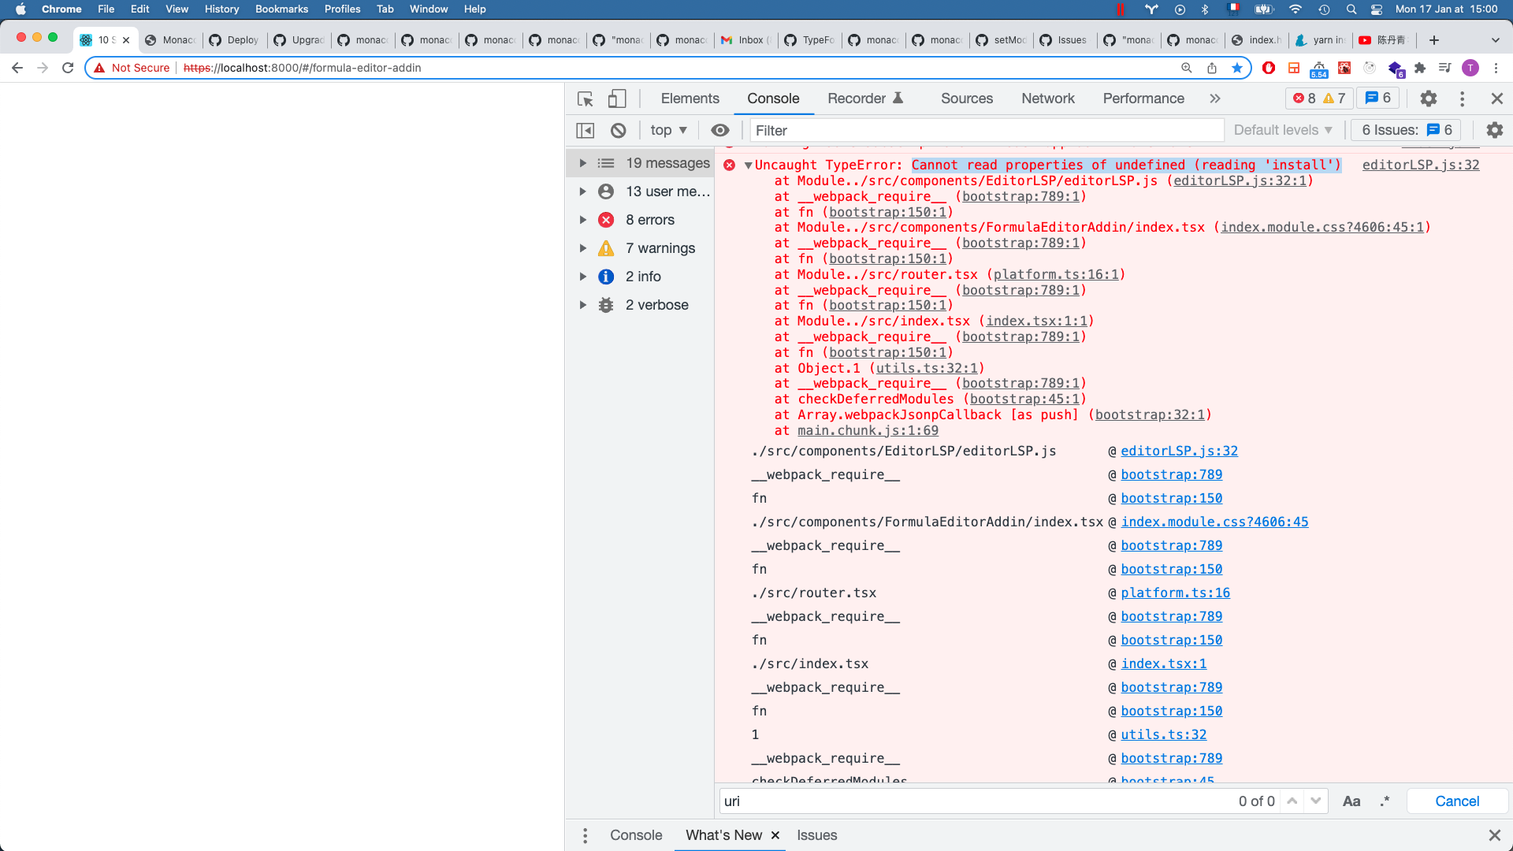Enable regex search with the .* toggle
This screenshot has height=851, width=1513.
point(1383,801)
